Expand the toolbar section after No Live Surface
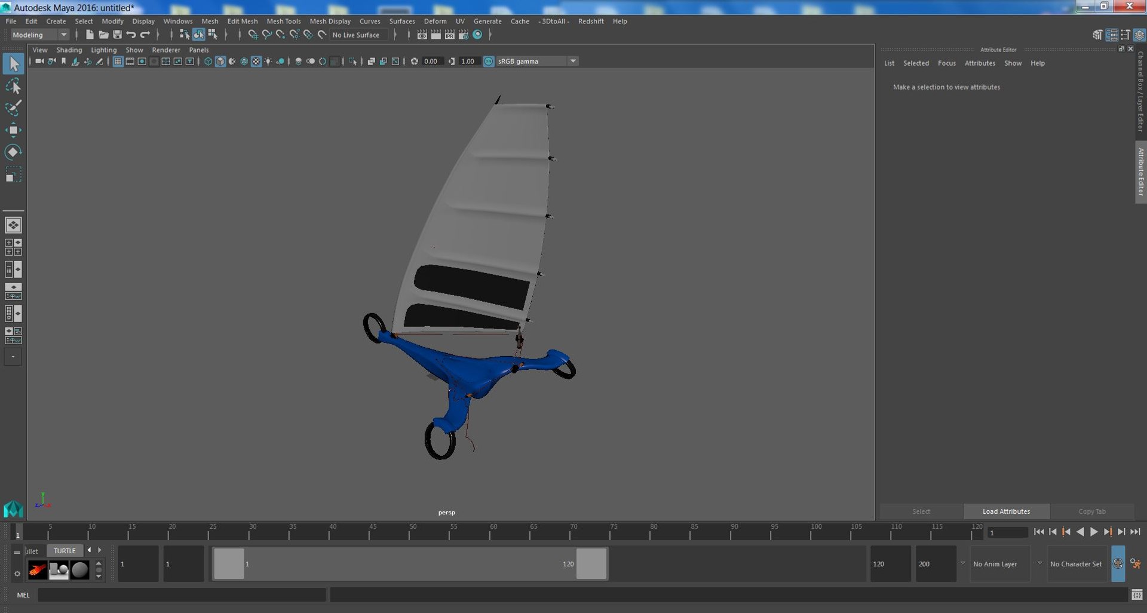 click(395, 35)
